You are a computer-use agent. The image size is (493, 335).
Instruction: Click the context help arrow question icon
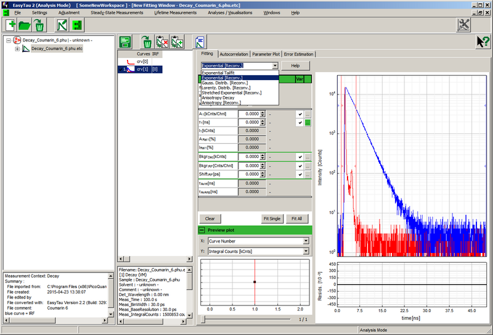(x=483, y=41)
